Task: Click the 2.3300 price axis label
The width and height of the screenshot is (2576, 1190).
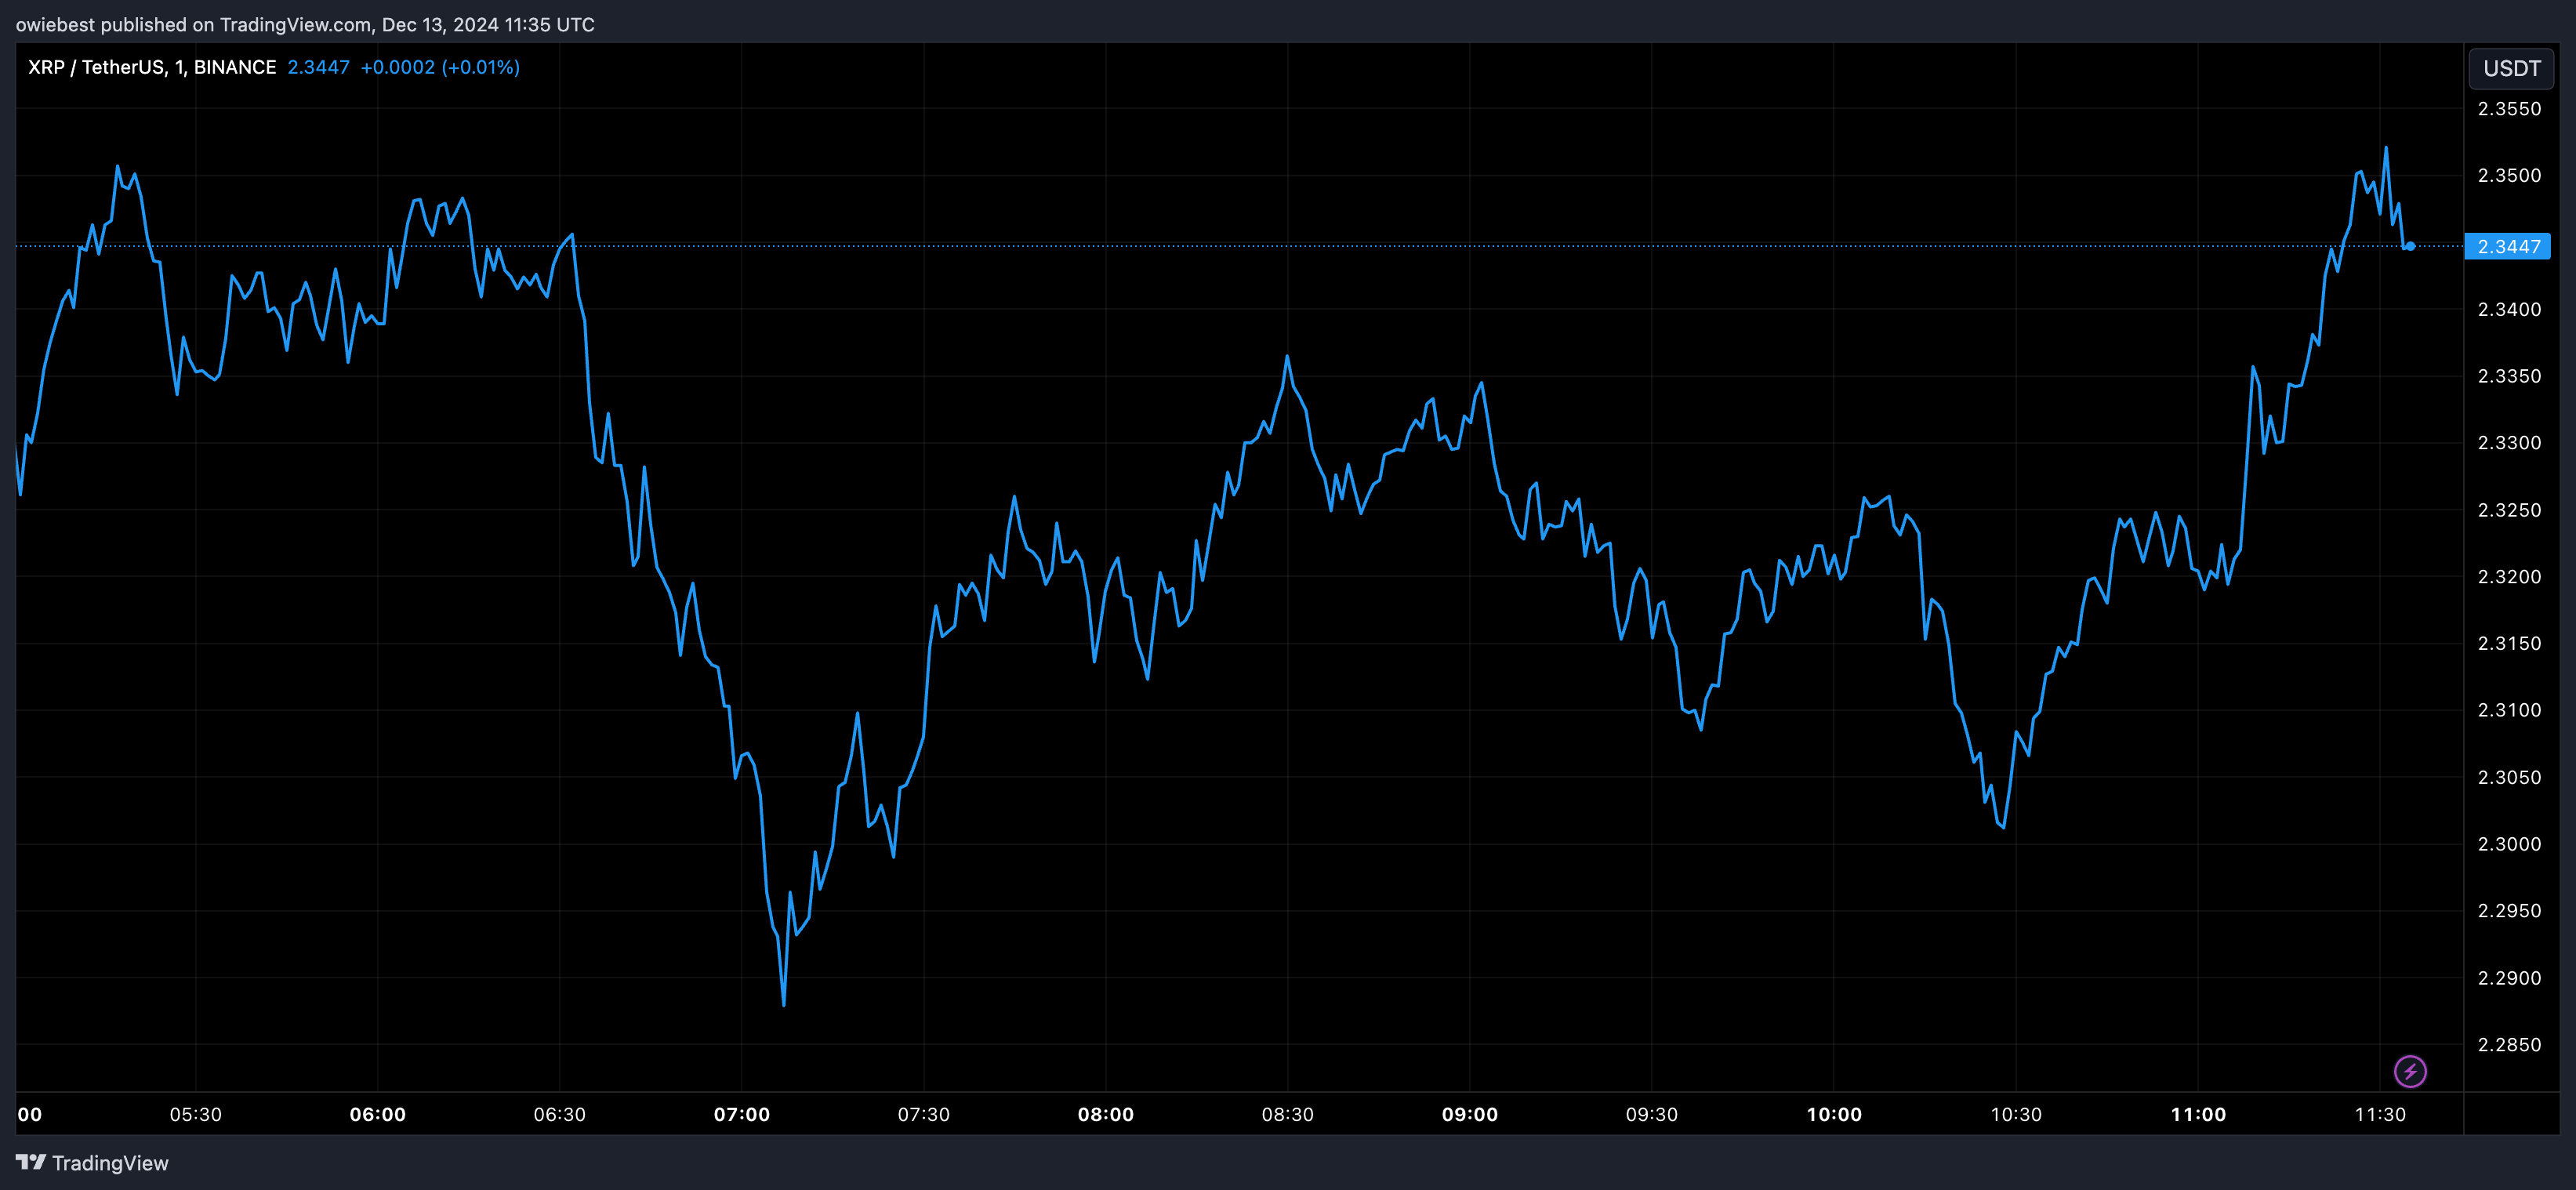Action: pos(2509,443)
